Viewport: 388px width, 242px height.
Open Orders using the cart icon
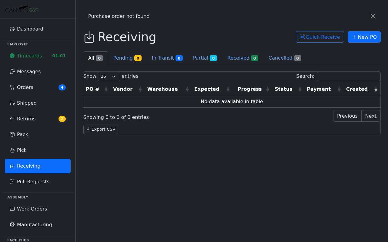(12, 87)
